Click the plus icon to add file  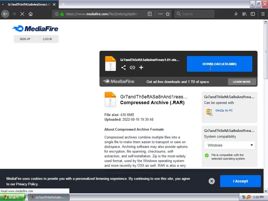click(x=141, y=68)
